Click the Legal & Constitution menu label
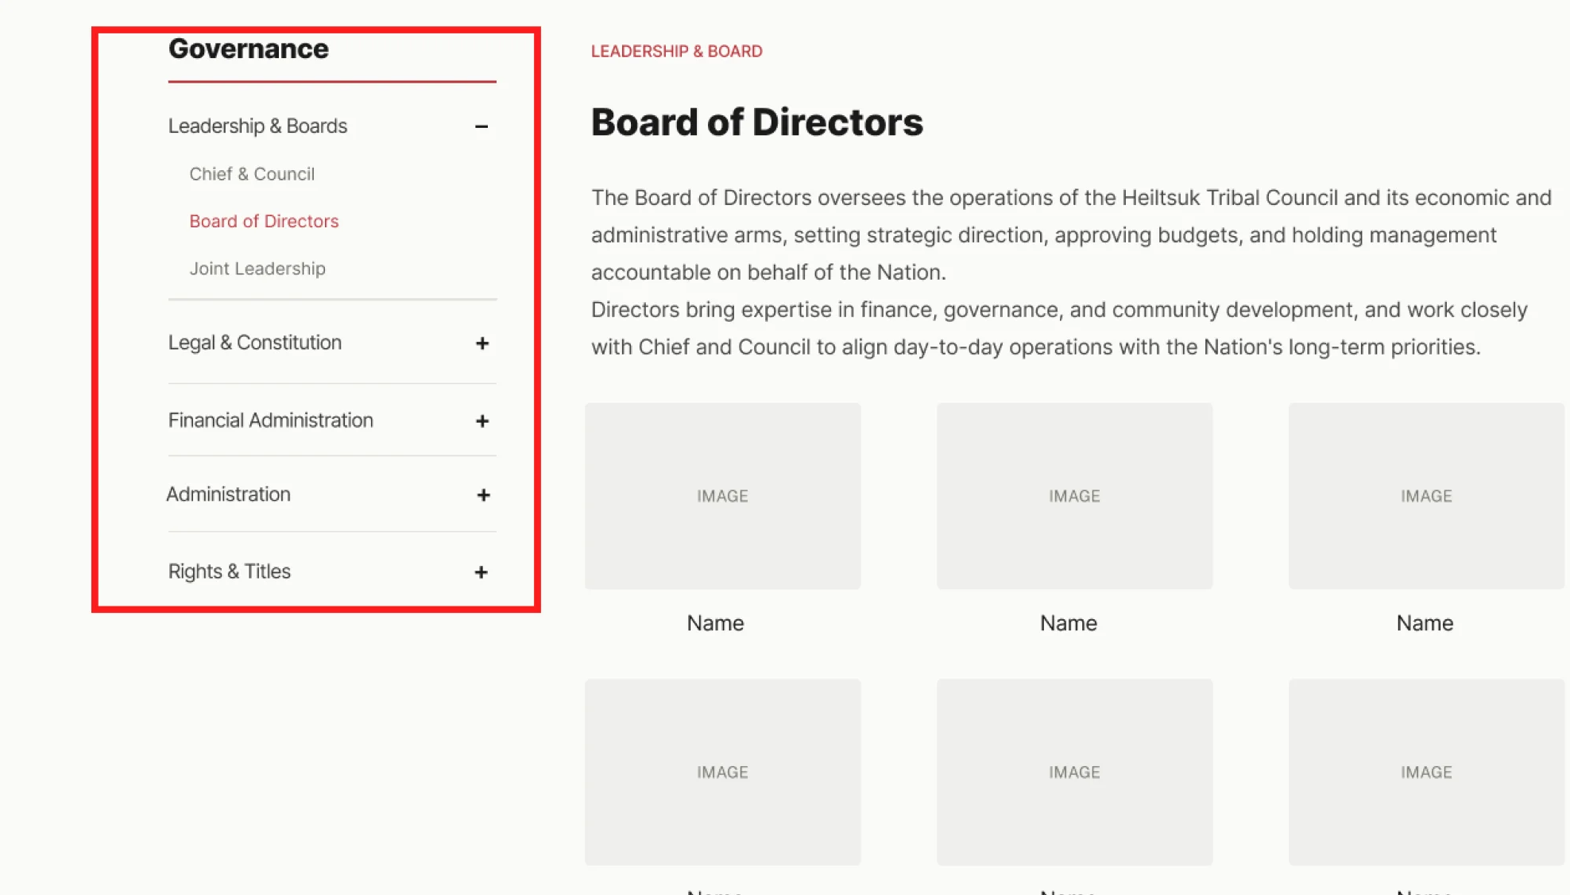The width and height of the screenshot is (1570, 895). [x=255, y=343]
